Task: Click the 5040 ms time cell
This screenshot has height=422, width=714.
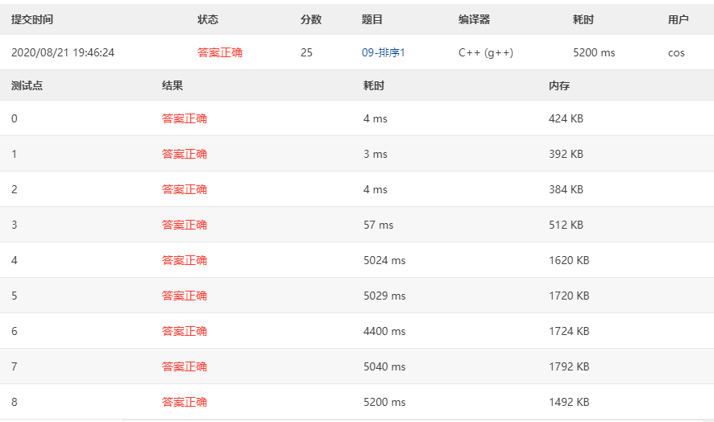Action: [384, 367]
